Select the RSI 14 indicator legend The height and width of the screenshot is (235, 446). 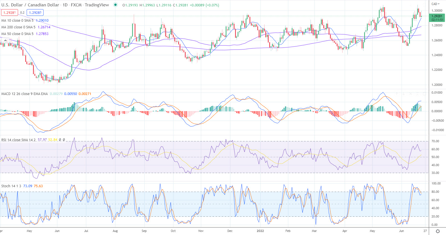[18, 140]
